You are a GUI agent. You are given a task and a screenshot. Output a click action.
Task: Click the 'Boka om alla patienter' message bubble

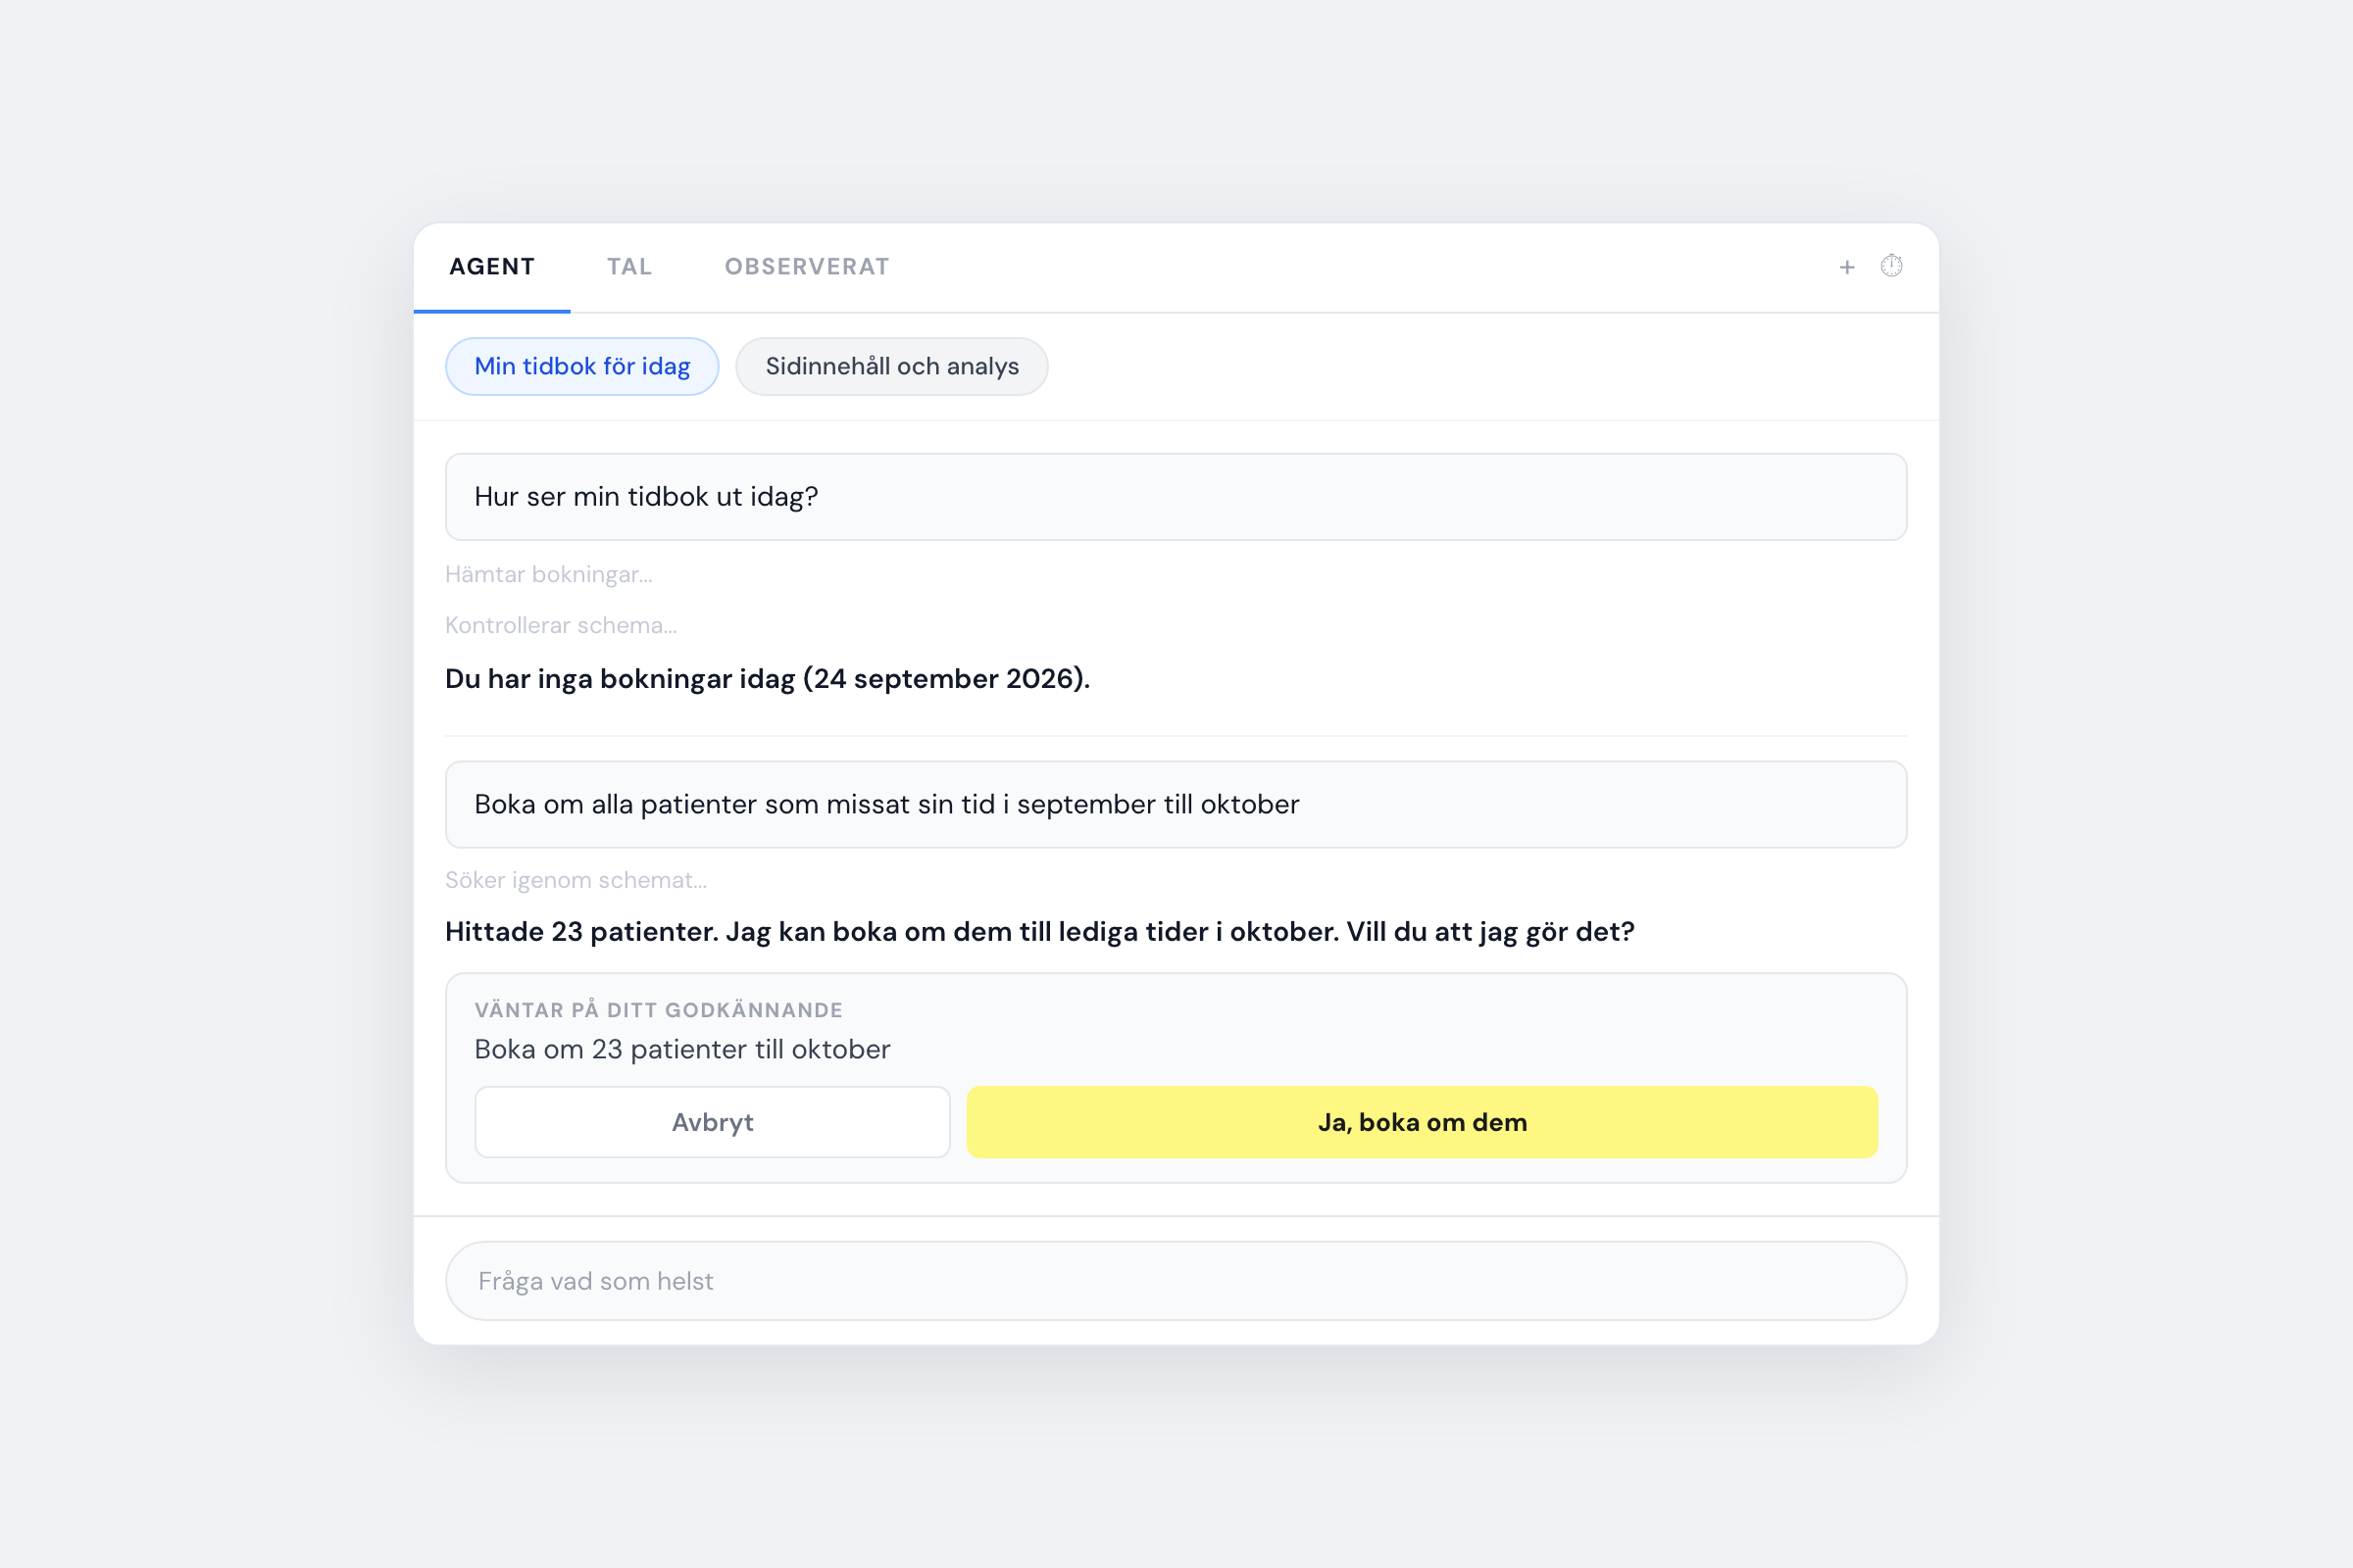[1176, 805]
